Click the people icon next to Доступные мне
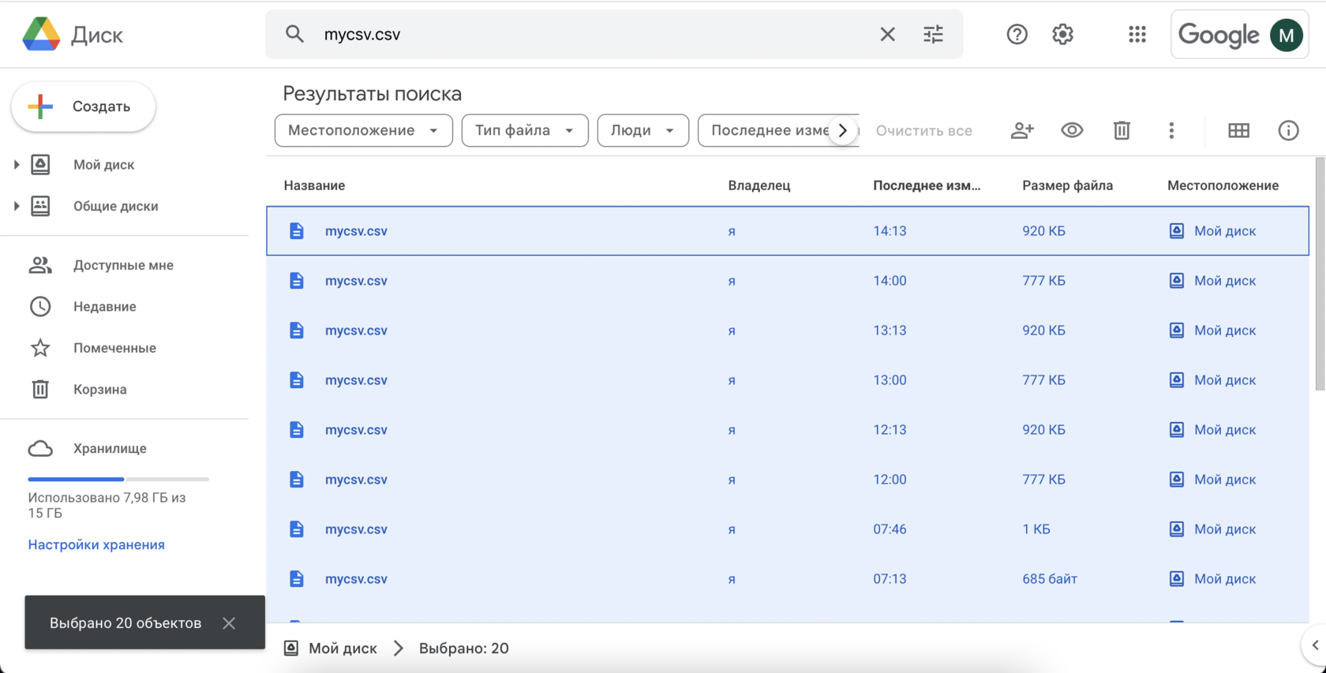This screenshot has height=673, width=1326. pos(40,265)
